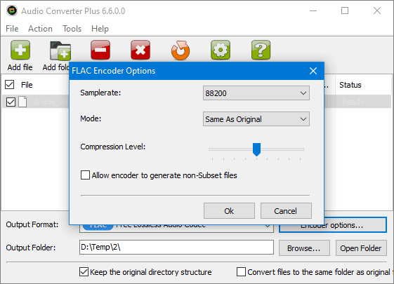Image resolution: width=394 pixels, height=284 pixels.
Task: Confirm encoder options with Ok button
Action: pyautogui.click(x=229, y=211)
